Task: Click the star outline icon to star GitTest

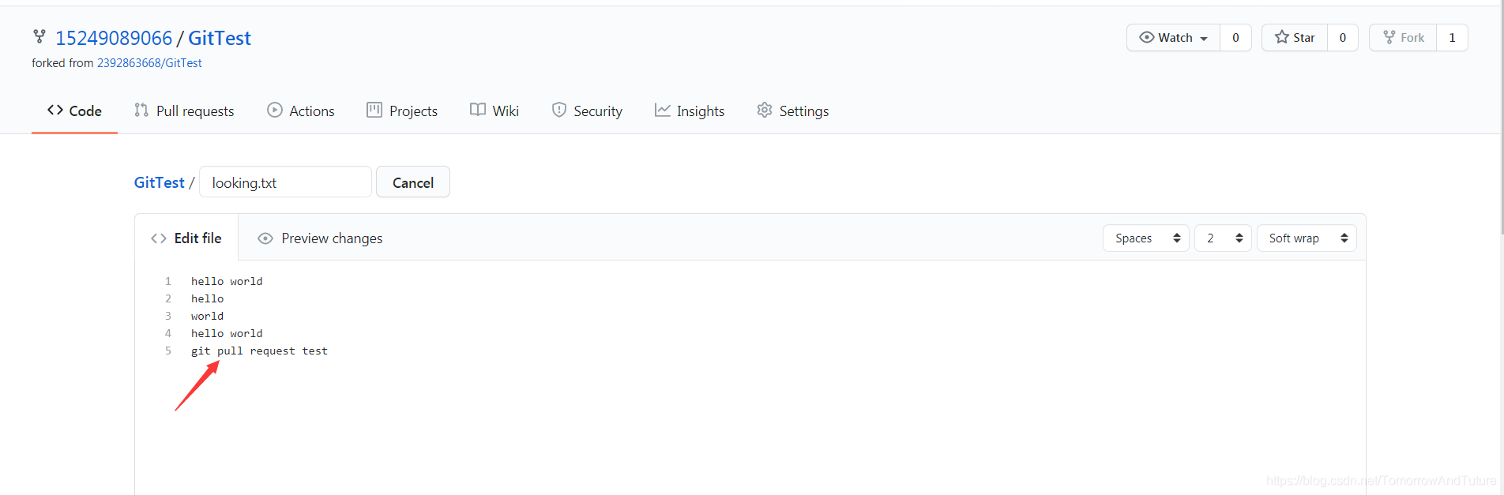Action: click(1281, 37)
